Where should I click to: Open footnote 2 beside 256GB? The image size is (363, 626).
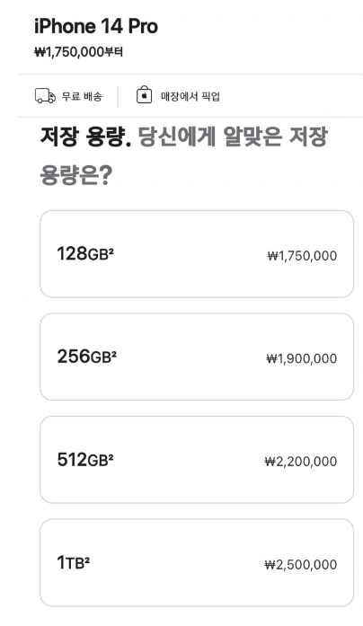tap(113, 353)
